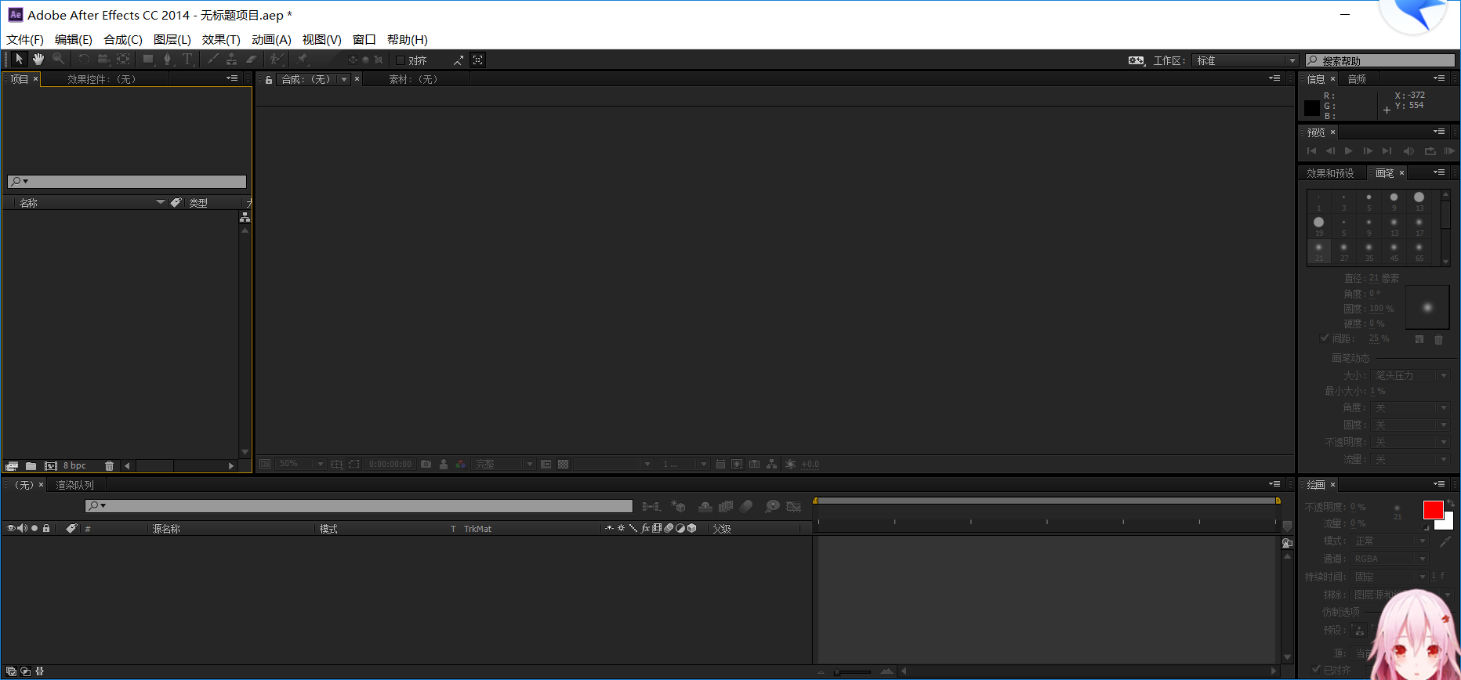This screenshot has height=680, width=1461.
Task: Click the white background color swatch
Action: pos(1447,523)
